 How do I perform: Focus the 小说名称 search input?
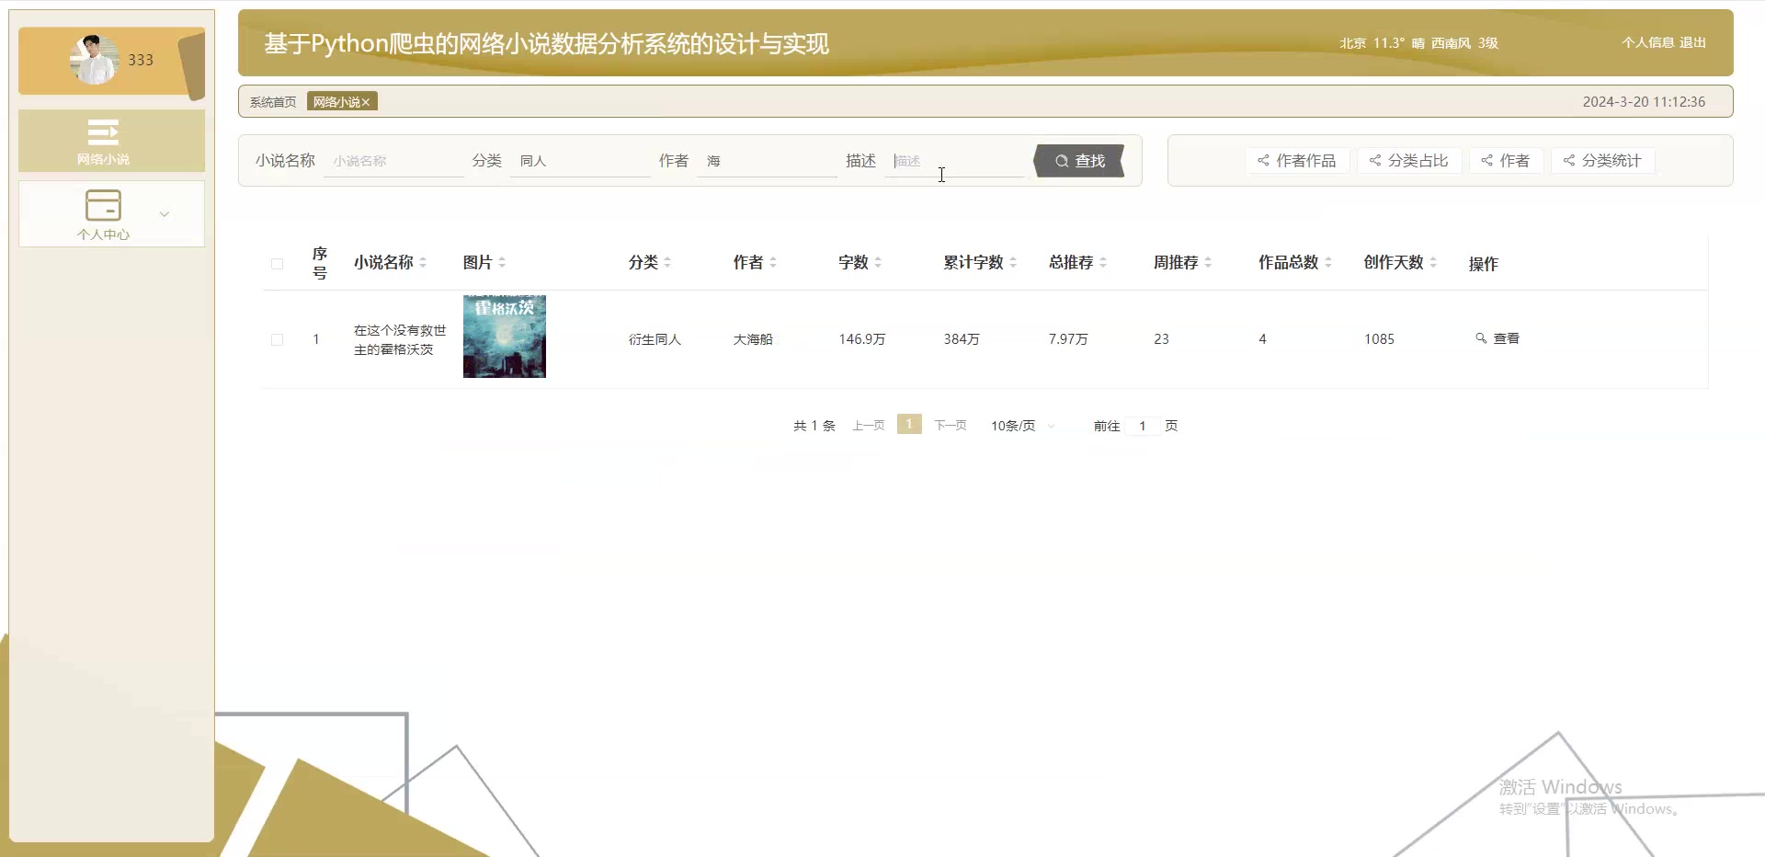coord(393,161)
